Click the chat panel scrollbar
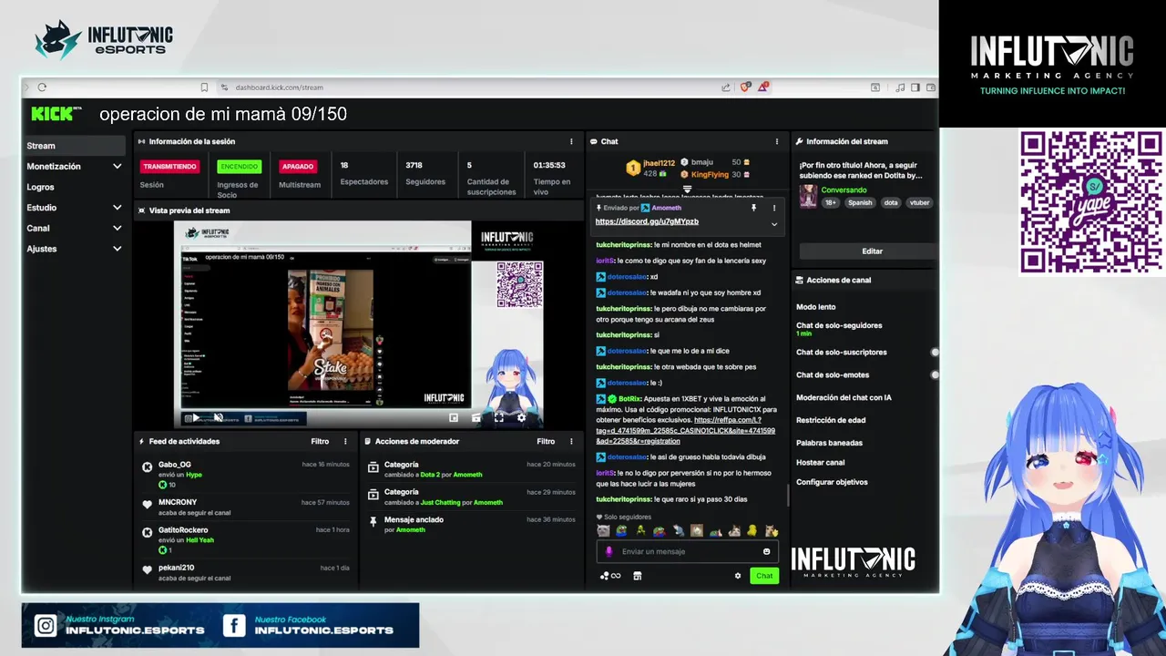 tap(788, 496)
